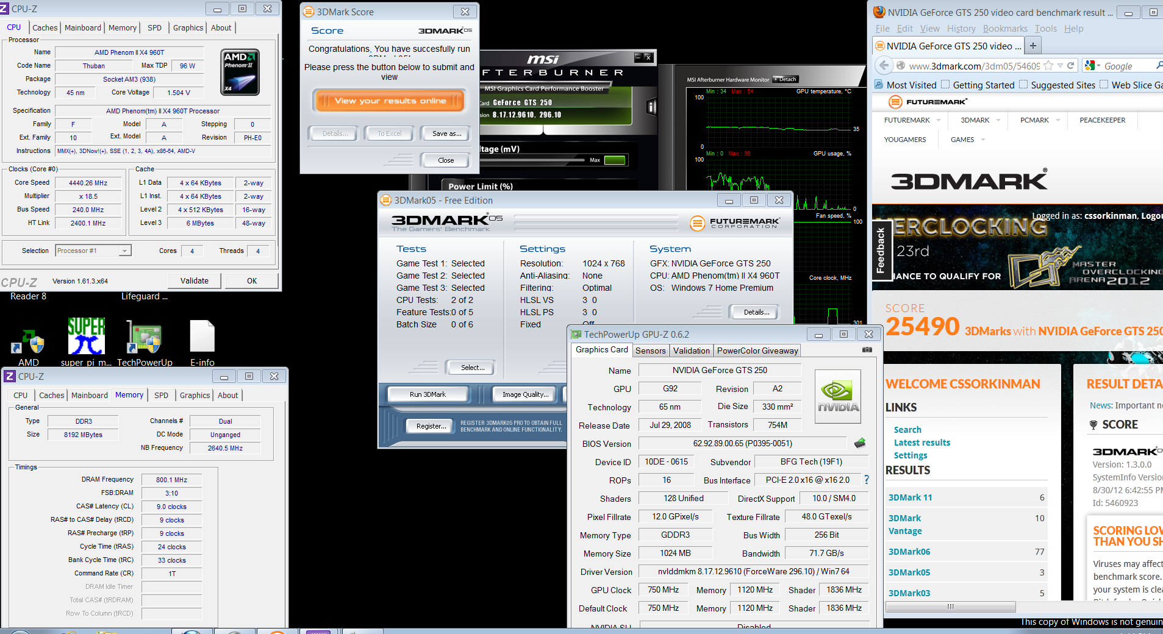The image size is (1163, 634).
Task: Click the AMD Phenom II logo in CPU-Z
Action: click(240, 72)
